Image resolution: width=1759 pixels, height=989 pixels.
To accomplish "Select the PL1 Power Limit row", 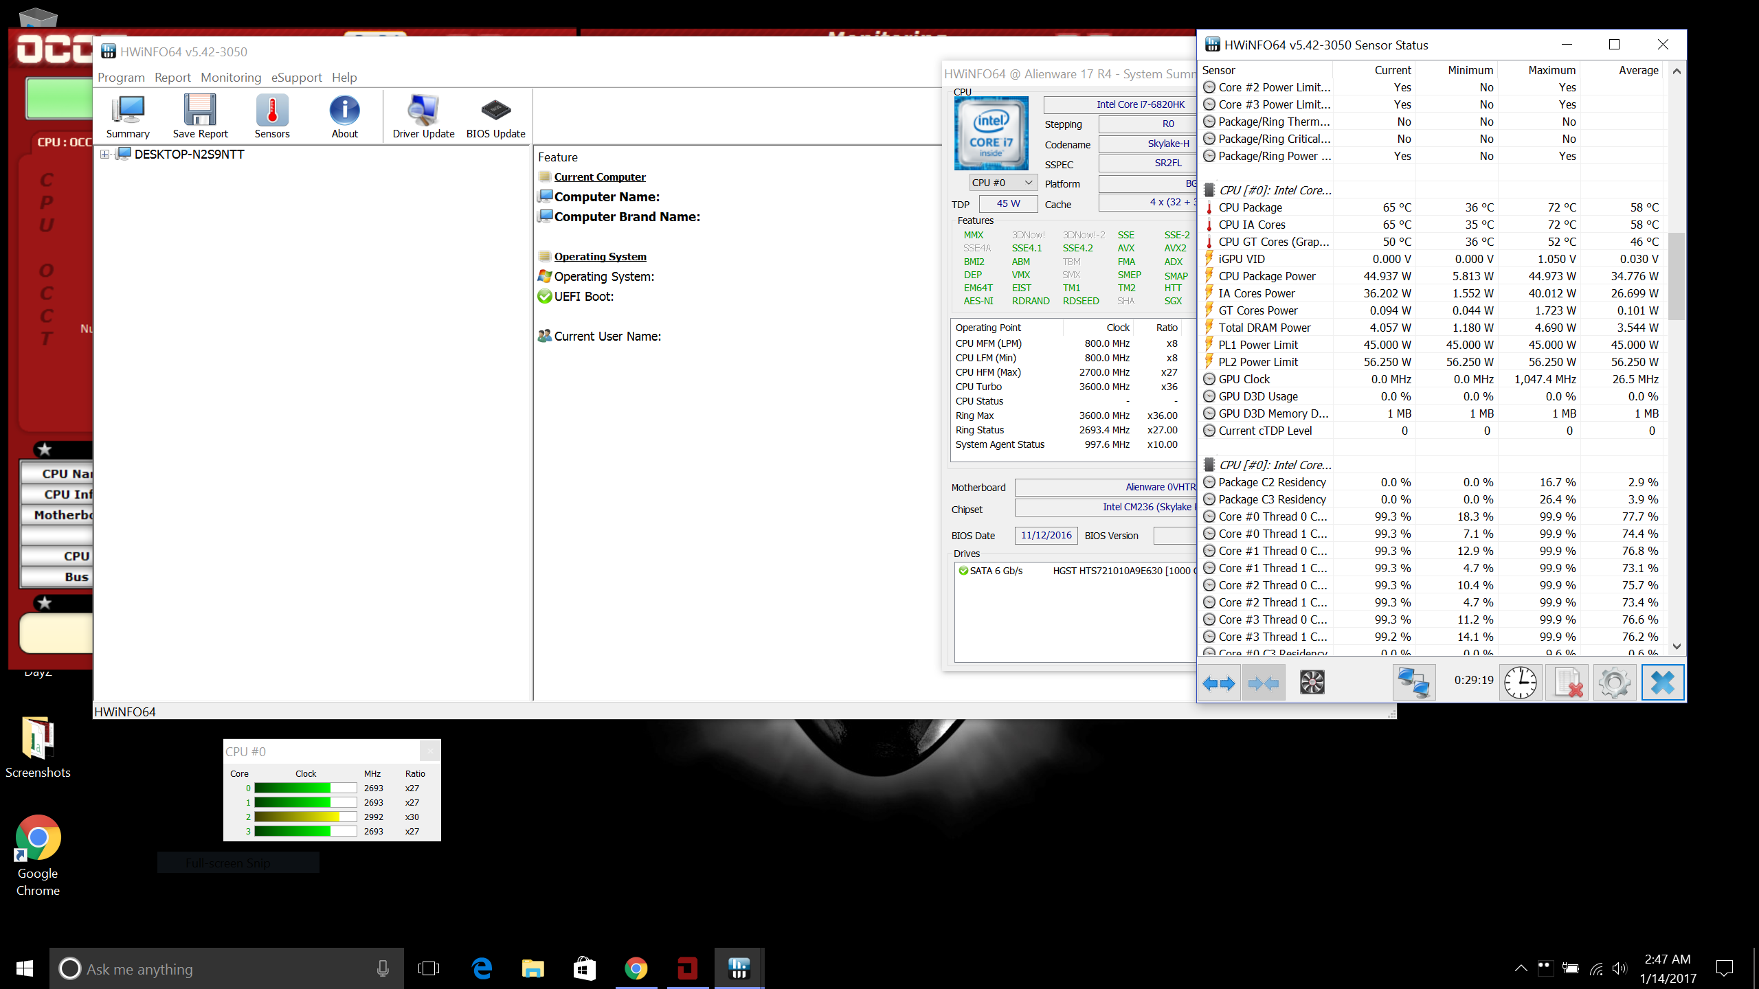I will coord(1432,345).
